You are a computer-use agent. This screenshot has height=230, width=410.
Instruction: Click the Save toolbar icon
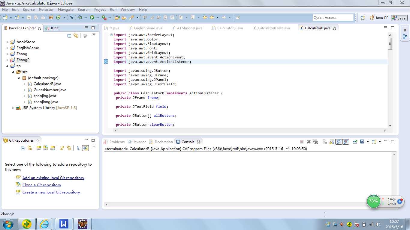29,18
